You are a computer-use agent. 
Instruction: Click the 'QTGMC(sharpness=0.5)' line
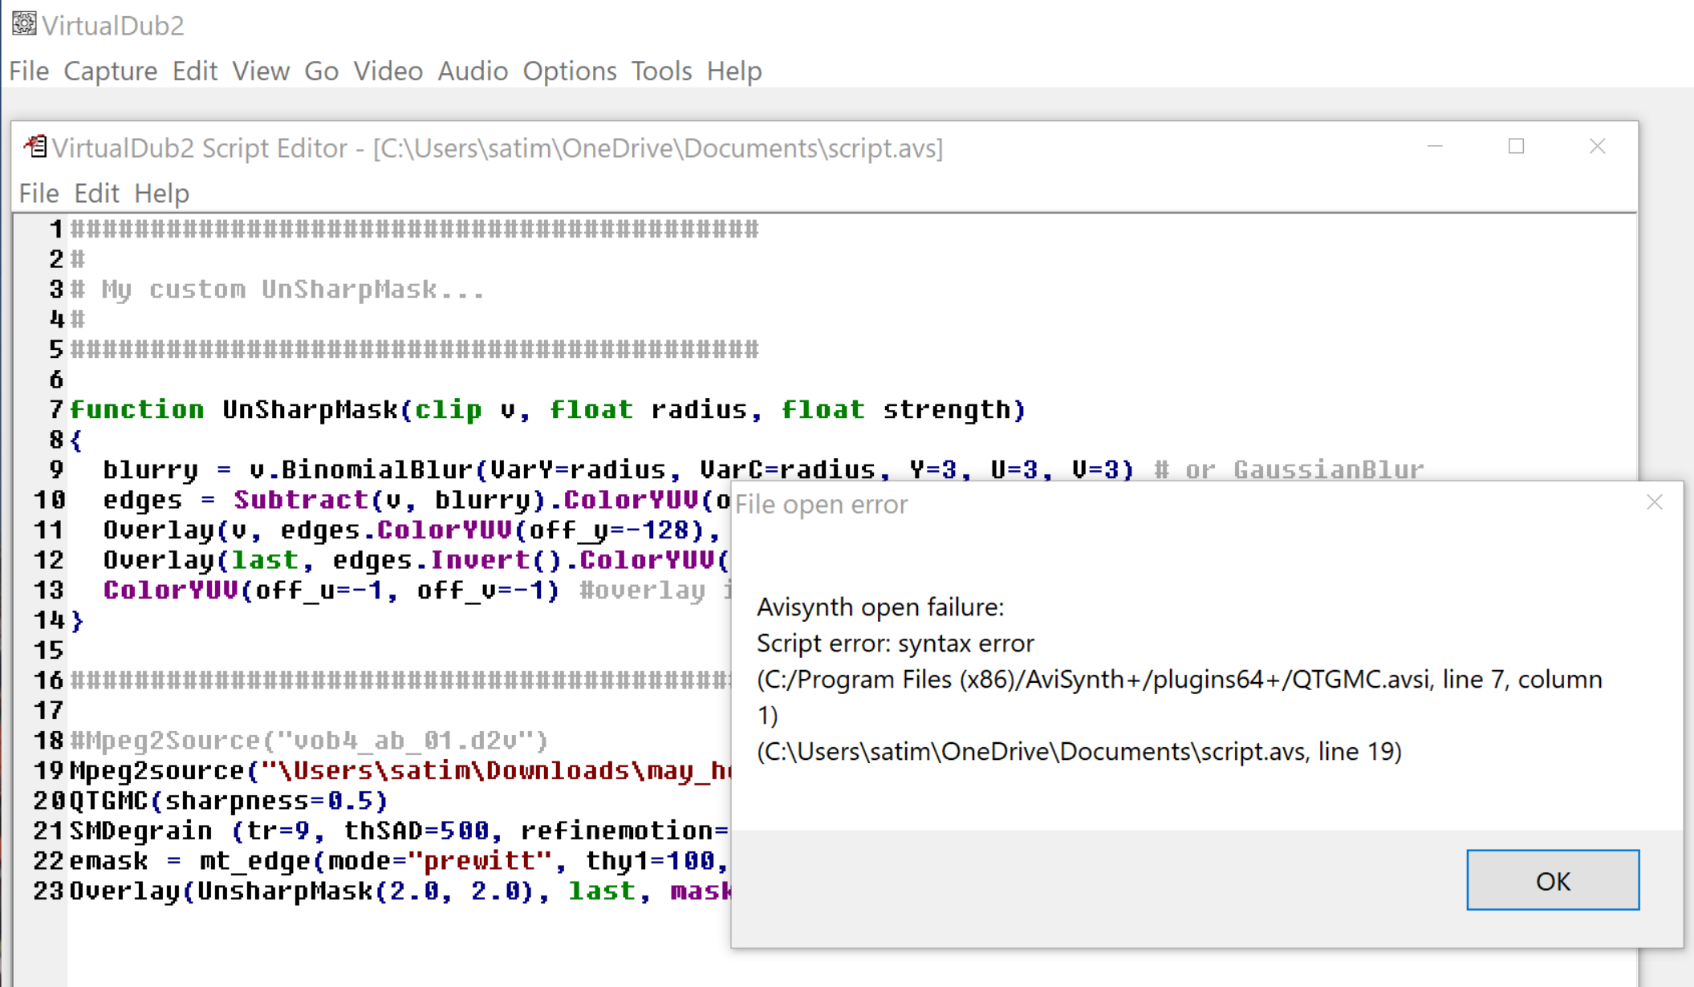pyautogui.click(x=229, y=801)
